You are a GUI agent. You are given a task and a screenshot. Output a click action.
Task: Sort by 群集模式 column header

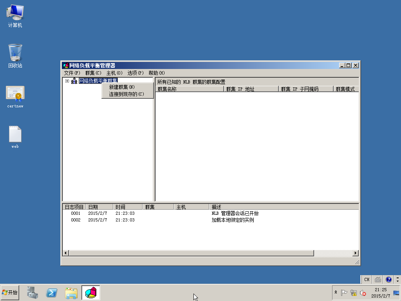click(346, 89)
